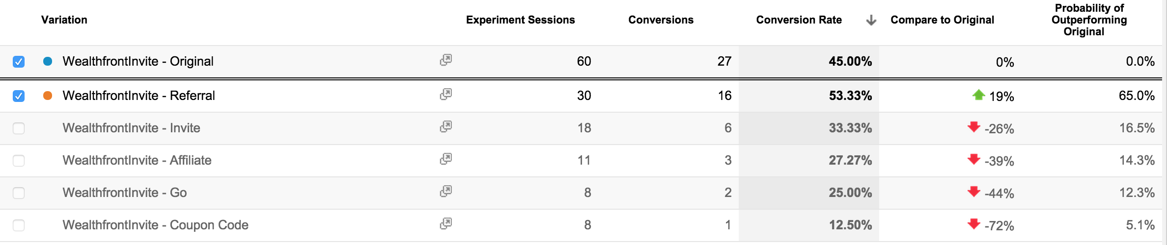Click the Conversions column header
Screen dimensions: 1167x245
[661, 20]
